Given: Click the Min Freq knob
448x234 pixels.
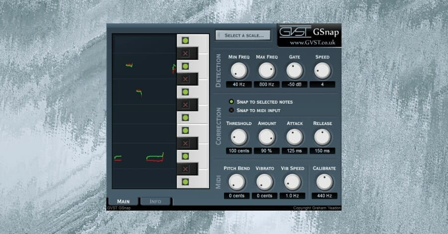Looking at the screenshot, I should (238, 71).
